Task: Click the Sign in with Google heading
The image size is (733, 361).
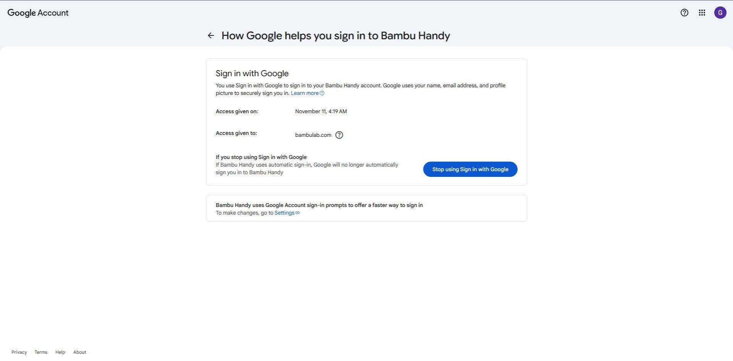Action: [252, 74]
